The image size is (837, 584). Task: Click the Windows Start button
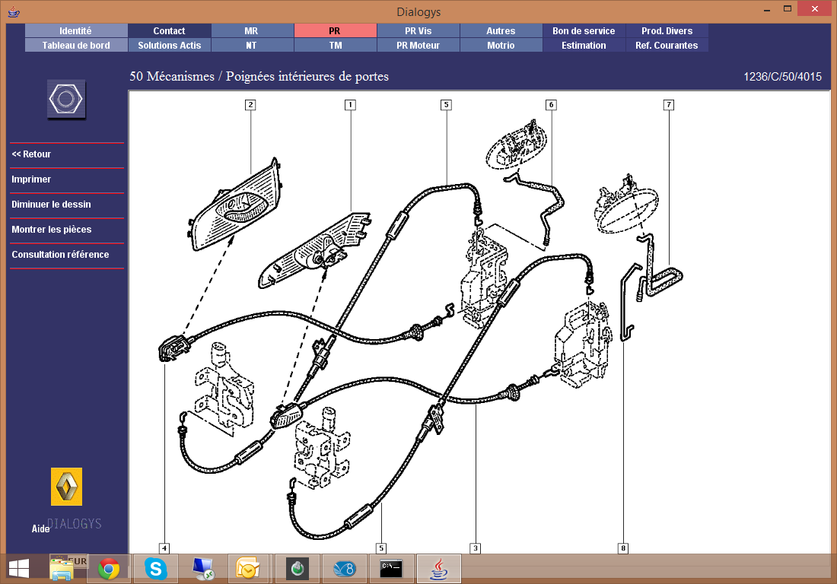click(19, 569)
